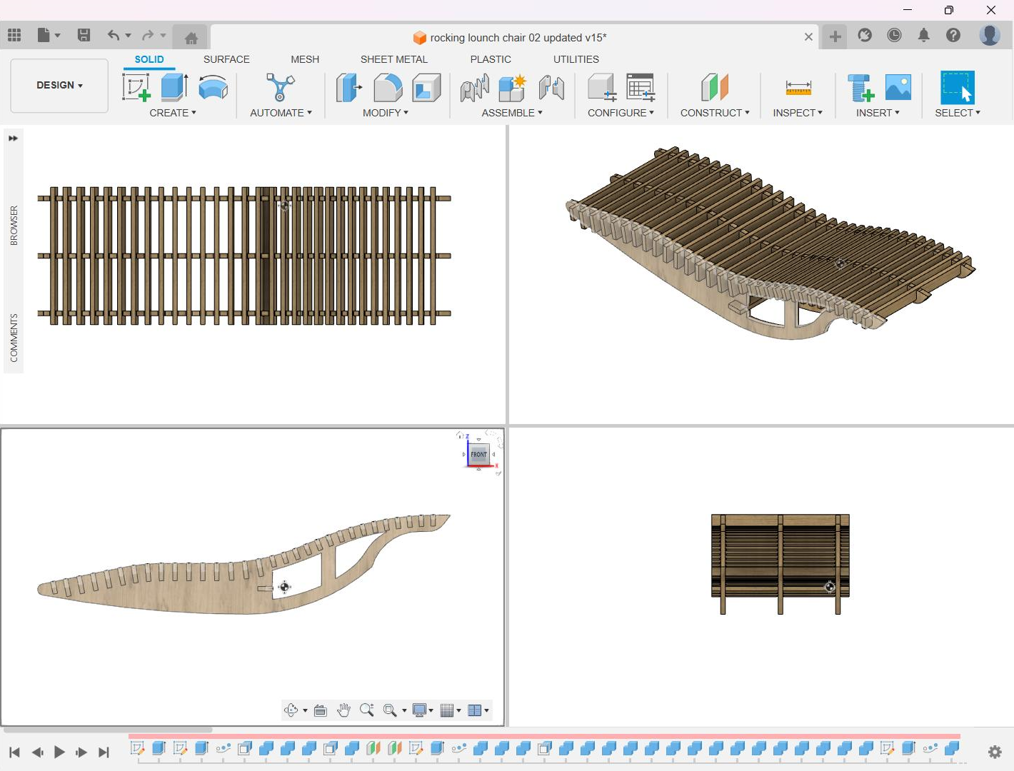Select the Create Sketch tool
This screenshot has width=1014, height=771.
136,88
